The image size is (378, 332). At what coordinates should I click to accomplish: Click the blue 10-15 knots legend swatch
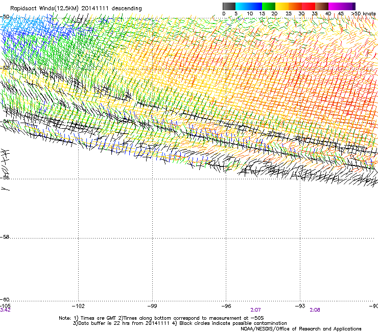(x=255, y=6)
